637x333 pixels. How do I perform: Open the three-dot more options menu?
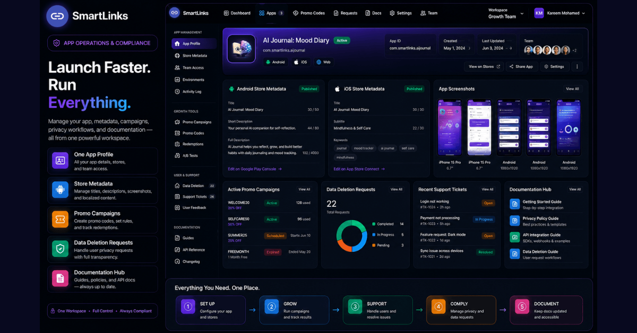coord(578,67)
